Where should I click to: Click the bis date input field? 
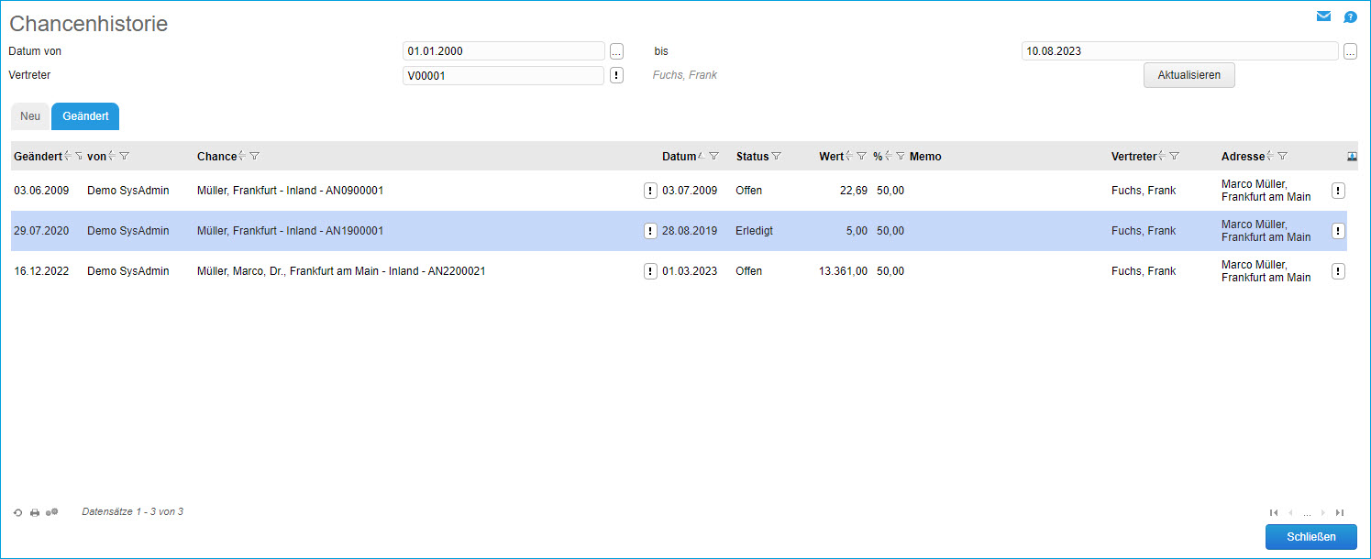tap(1179, 51)
